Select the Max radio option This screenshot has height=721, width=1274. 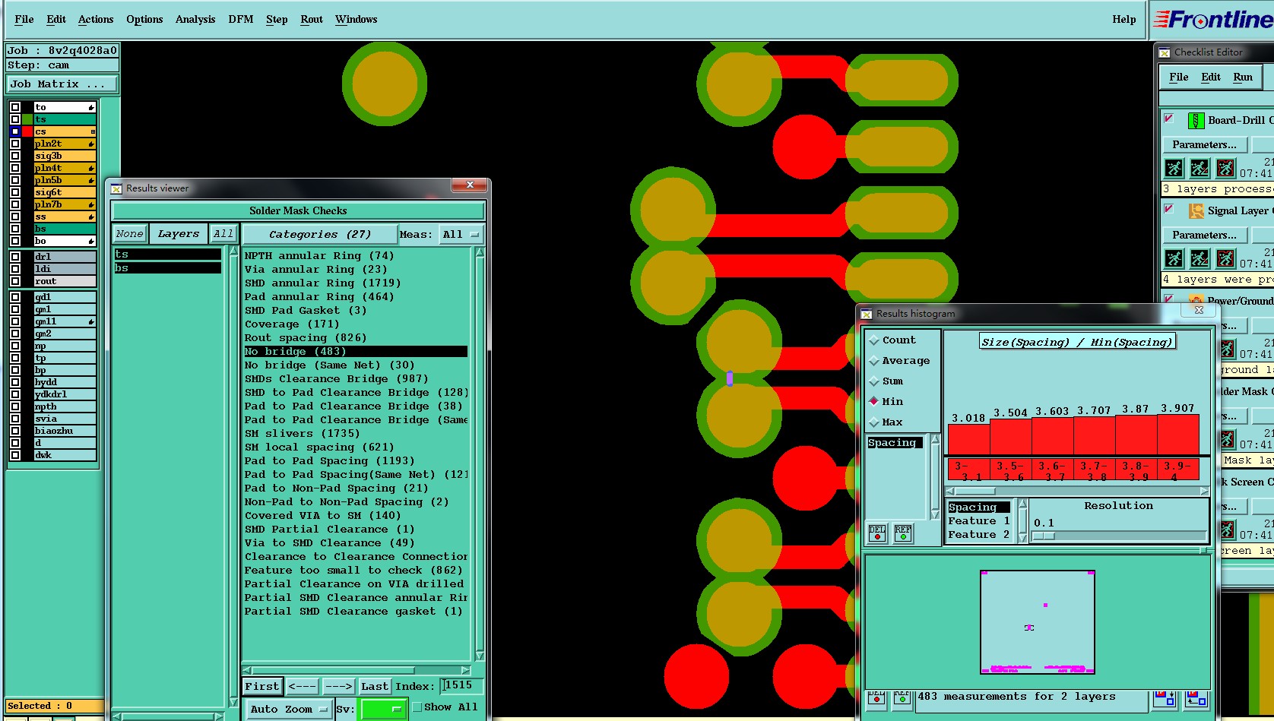coord(874,422)
